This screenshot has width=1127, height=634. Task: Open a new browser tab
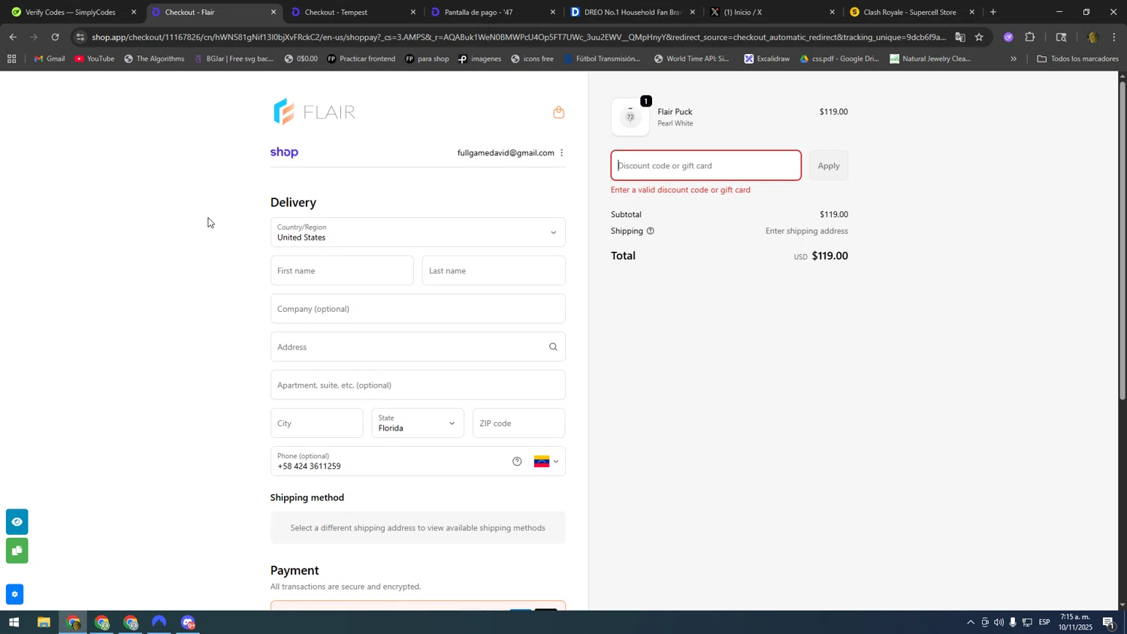coord(993,12)
